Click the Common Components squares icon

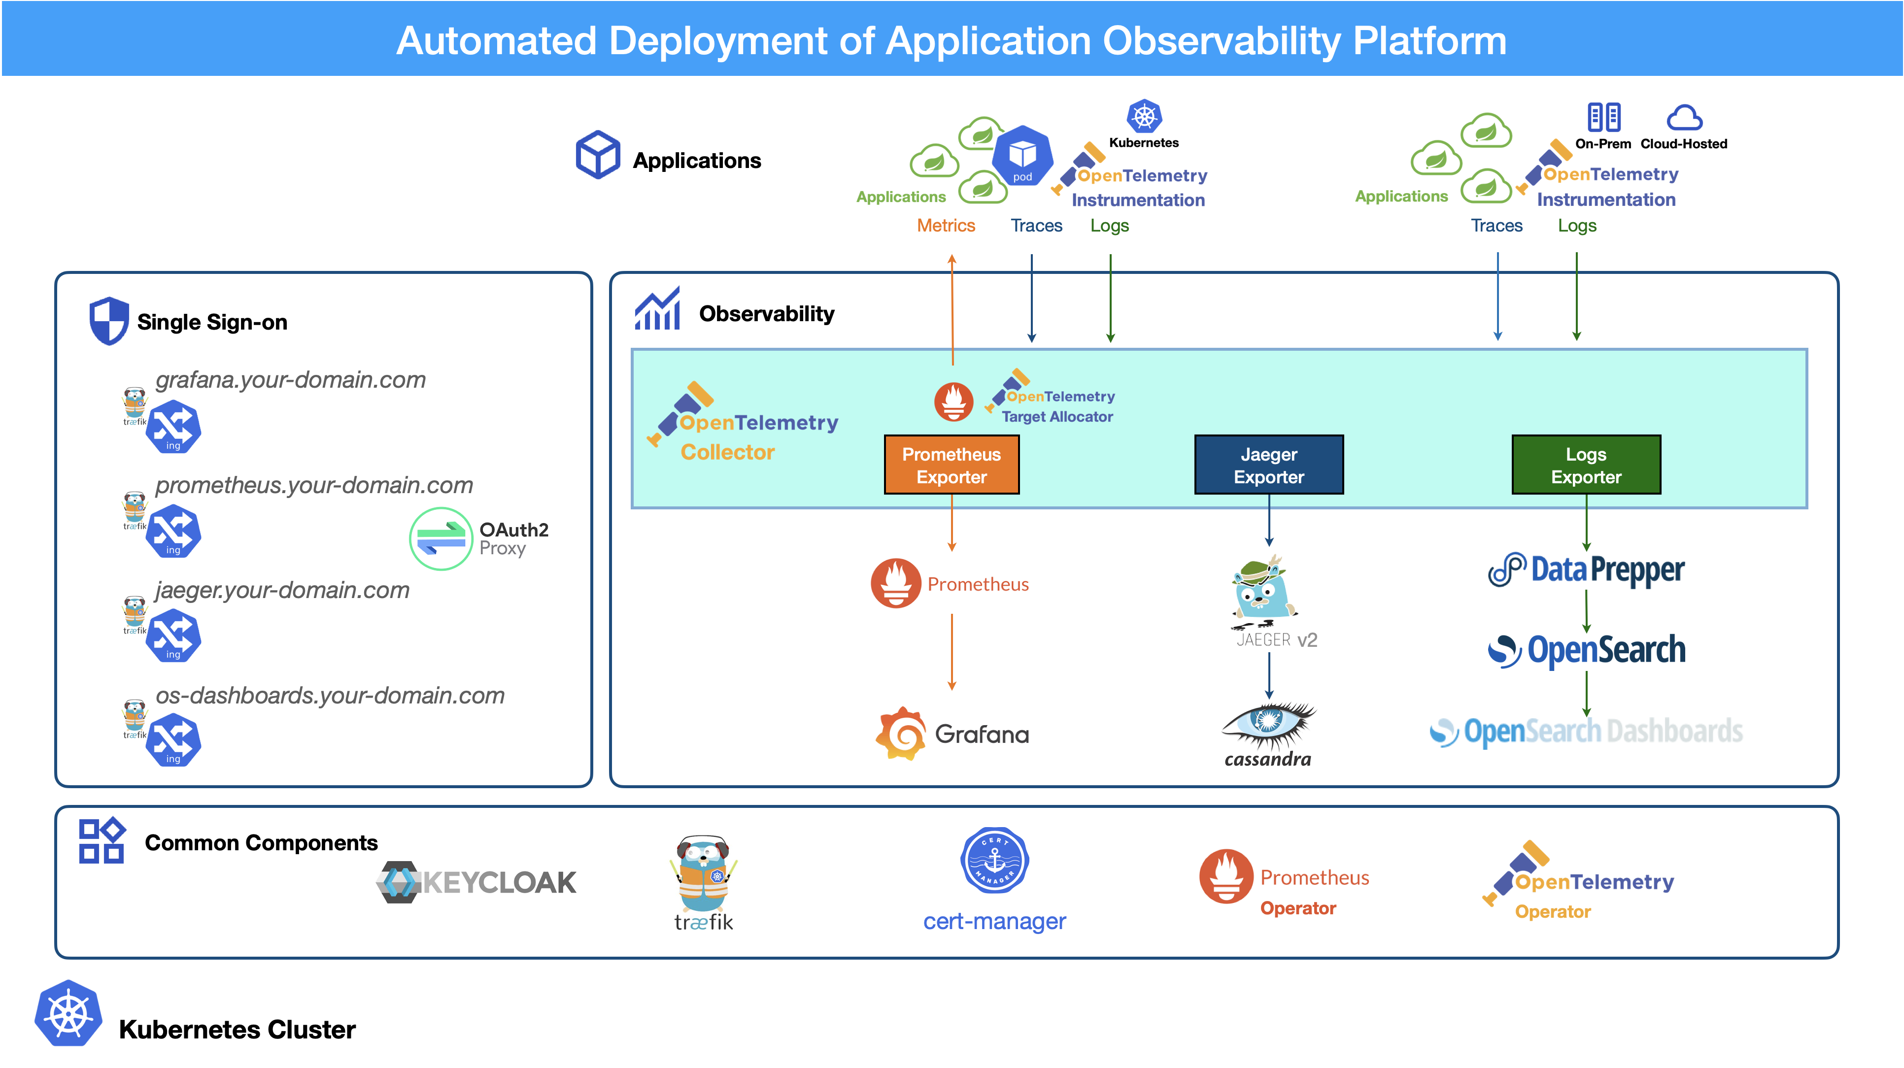point(102,840)
